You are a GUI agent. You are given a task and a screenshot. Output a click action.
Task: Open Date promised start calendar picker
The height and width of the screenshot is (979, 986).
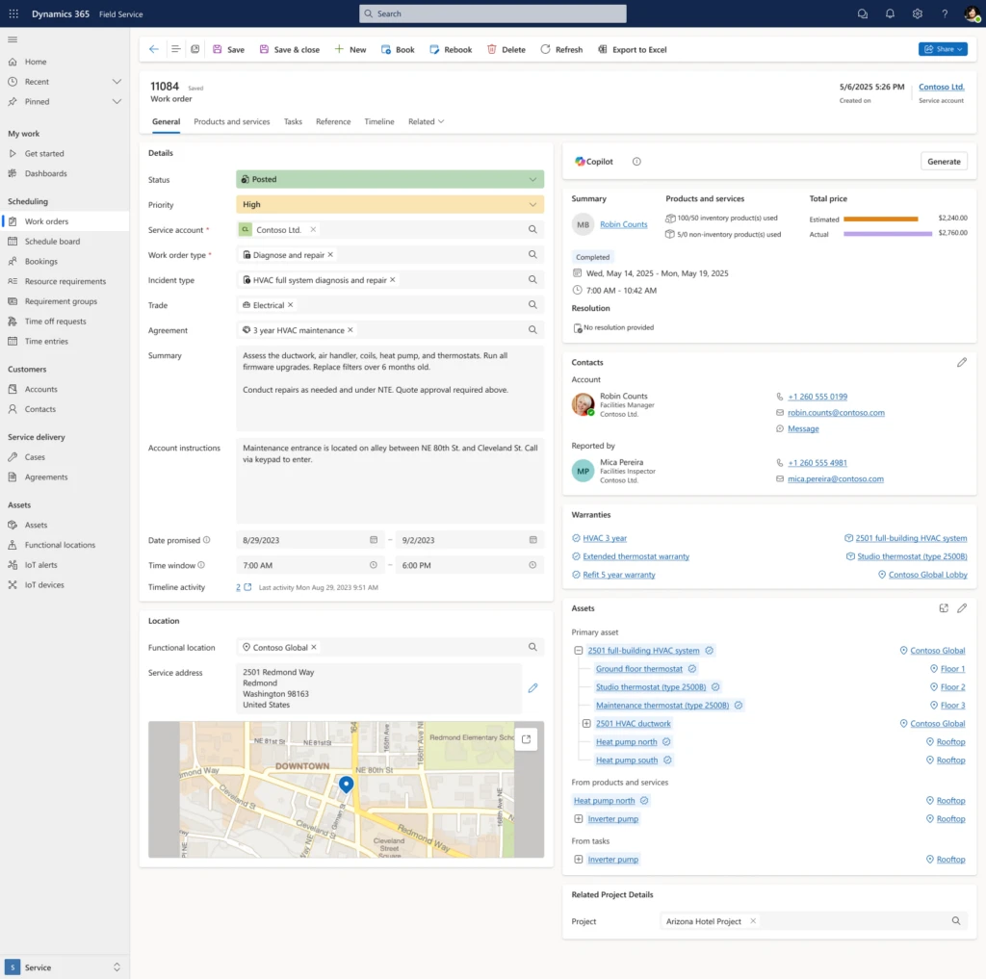coord(374,539)
